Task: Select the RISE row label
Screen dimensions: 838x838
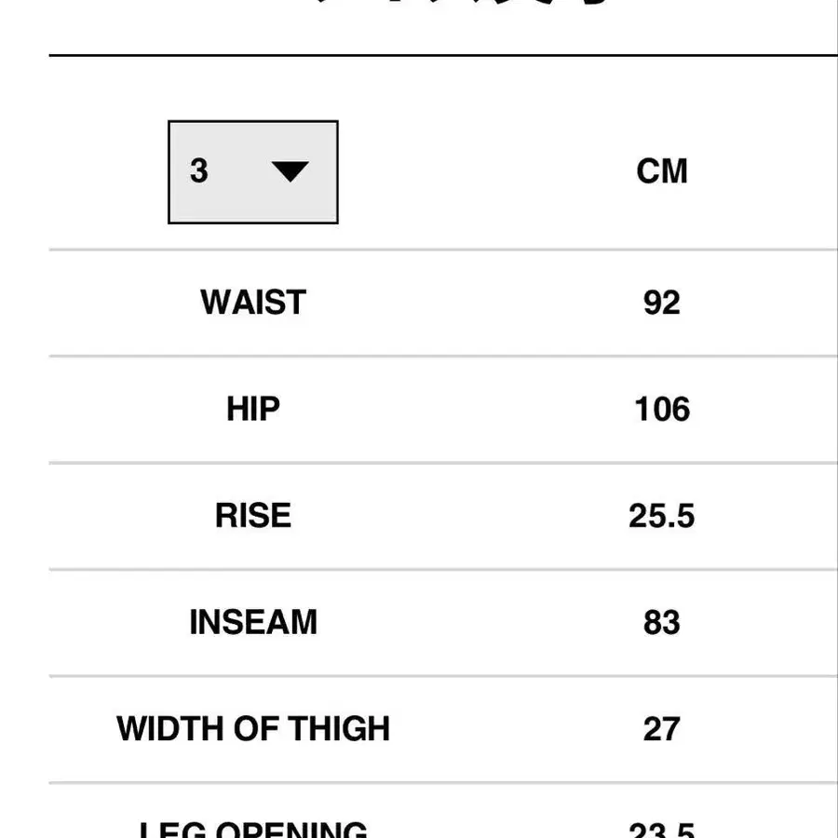Action: [253, 516]
